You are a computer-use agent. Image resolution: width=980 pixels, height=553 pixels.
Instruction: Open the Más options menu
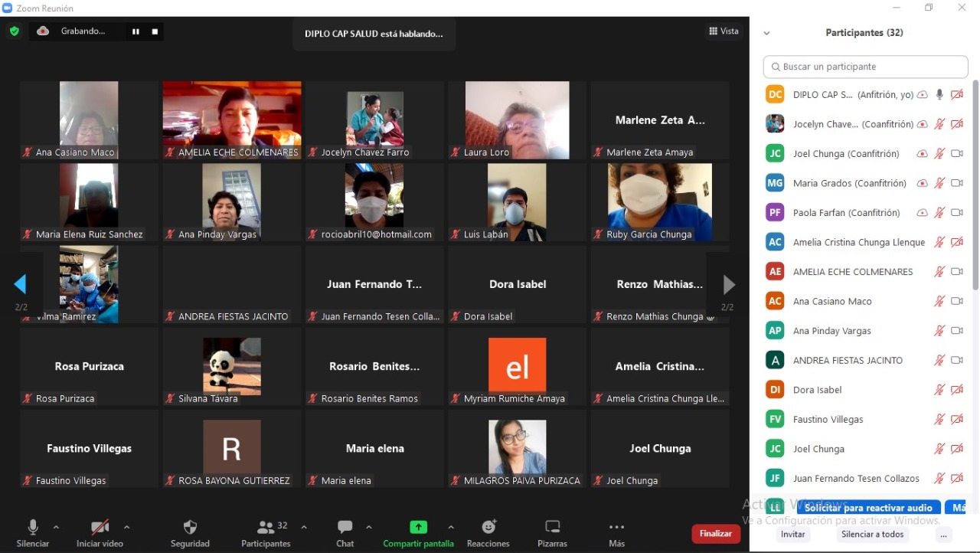[x=616, y=533]
